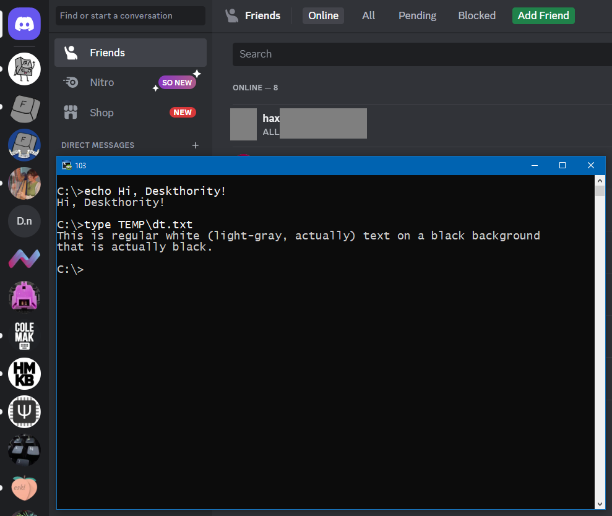
Task: Select the Online filter tab
Action: pyautogui.click(x=323, y=15)
